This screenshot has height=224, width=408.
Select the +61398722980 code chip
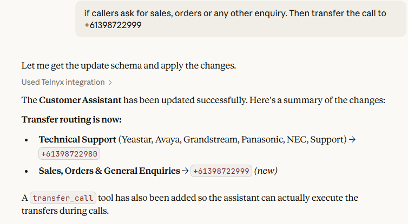pos(69,154)
